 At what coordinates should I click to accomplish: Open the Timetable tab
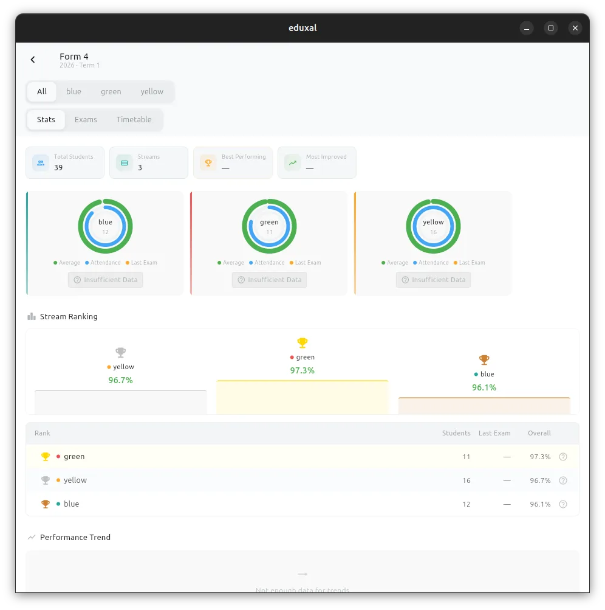134,119
